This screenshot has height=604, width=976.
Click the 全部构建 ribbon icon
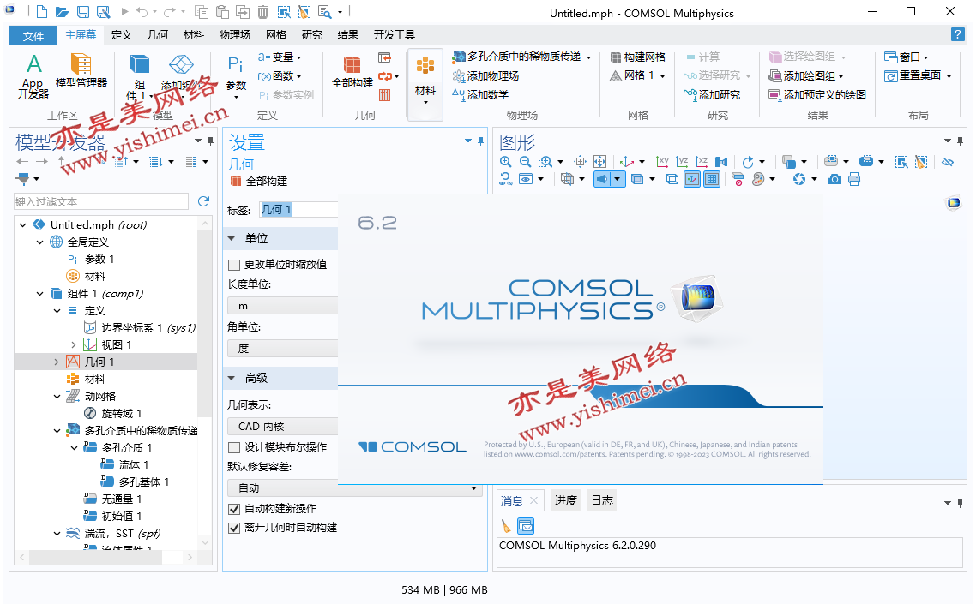point(352,71)
